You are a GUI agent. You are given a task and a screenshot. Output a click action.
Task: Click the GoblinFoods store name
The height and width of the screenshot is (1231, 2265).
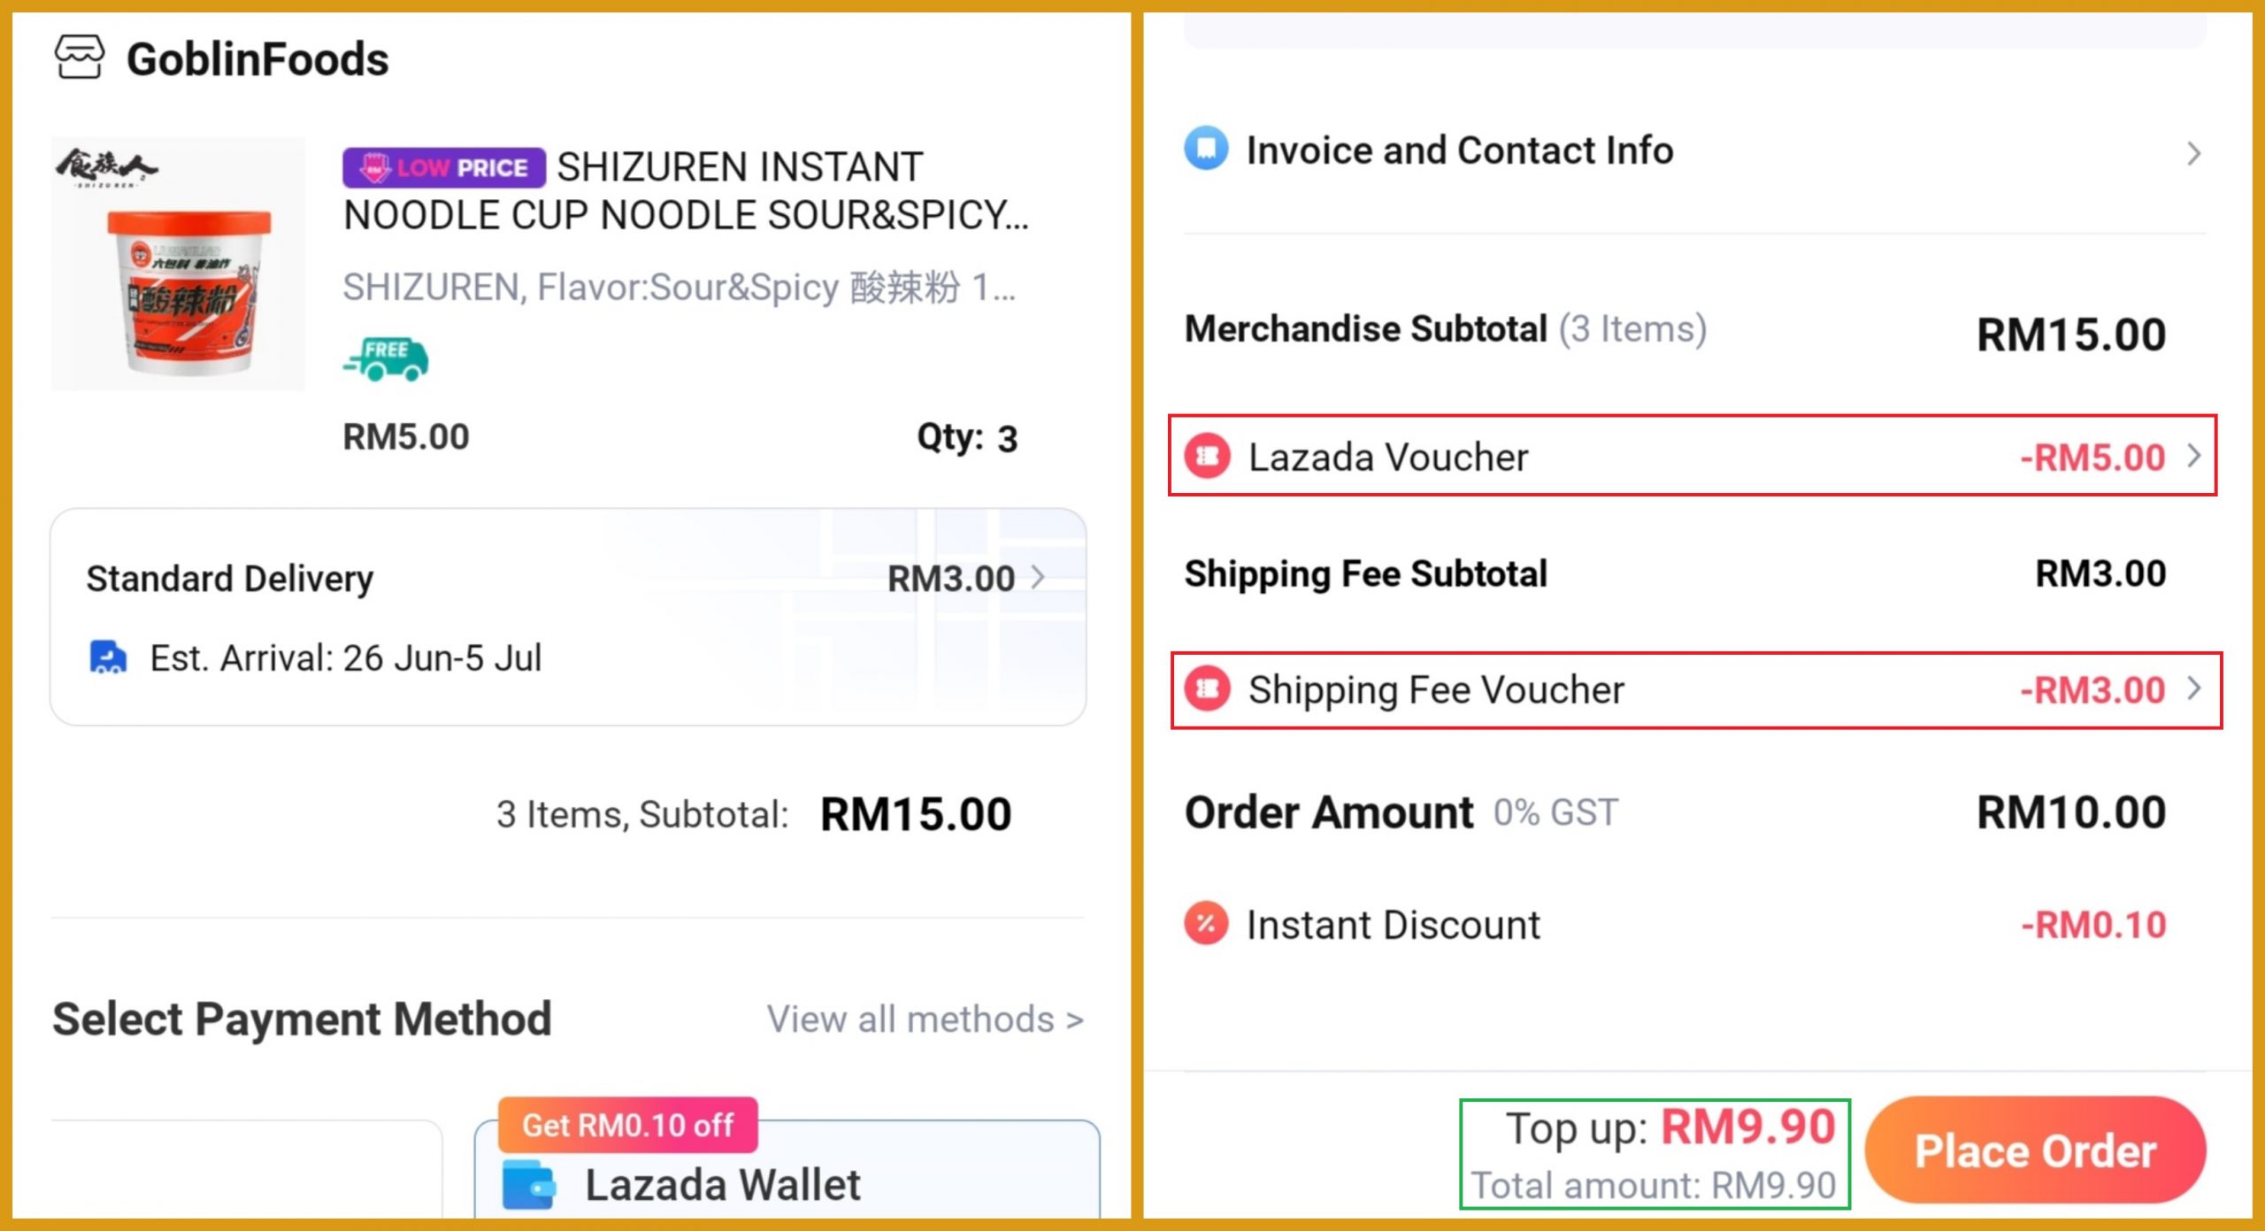(257, 59)
